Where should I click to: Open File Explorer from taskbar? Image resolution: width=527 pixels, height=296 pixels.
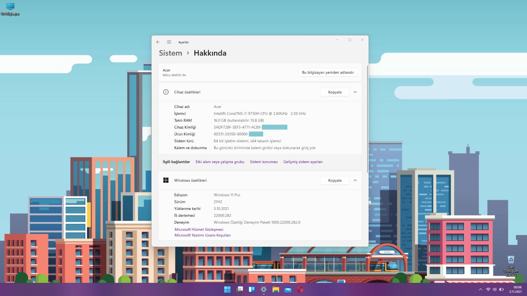point(276,289)
